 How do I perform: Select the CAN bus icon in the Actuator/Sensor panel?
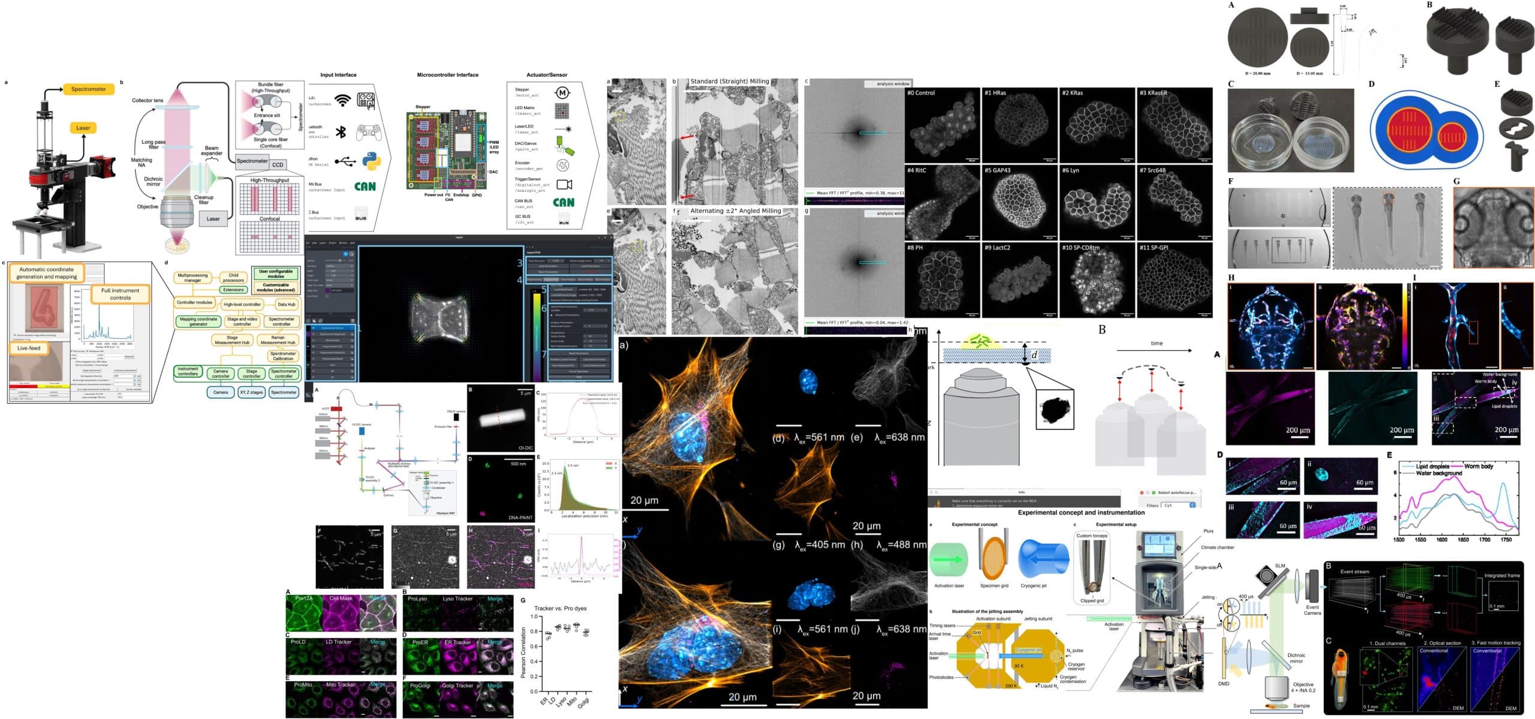564,203
